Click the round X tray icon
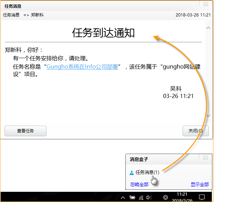 point(166,197)
